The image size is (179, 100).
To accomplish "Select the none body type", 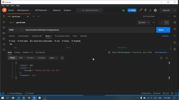I will 12,41.
